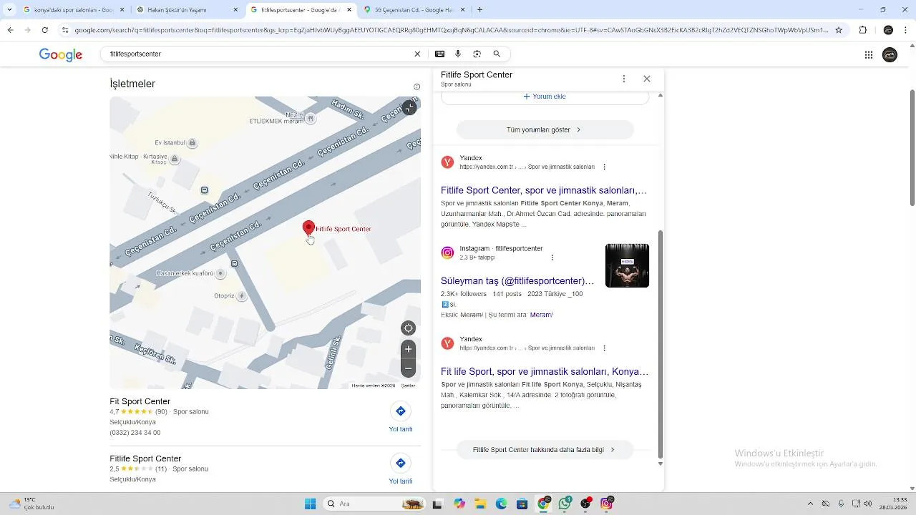Close the 56 Çeçenistan Cd. tab

click(x=463, y=10)
